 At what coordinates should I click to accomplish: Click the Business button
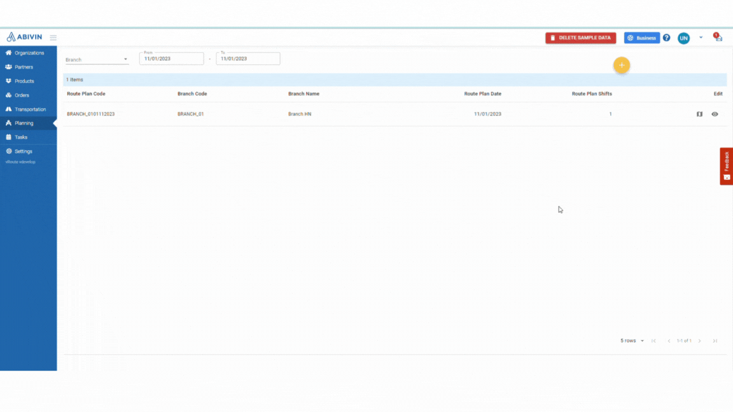click(641, 38)
